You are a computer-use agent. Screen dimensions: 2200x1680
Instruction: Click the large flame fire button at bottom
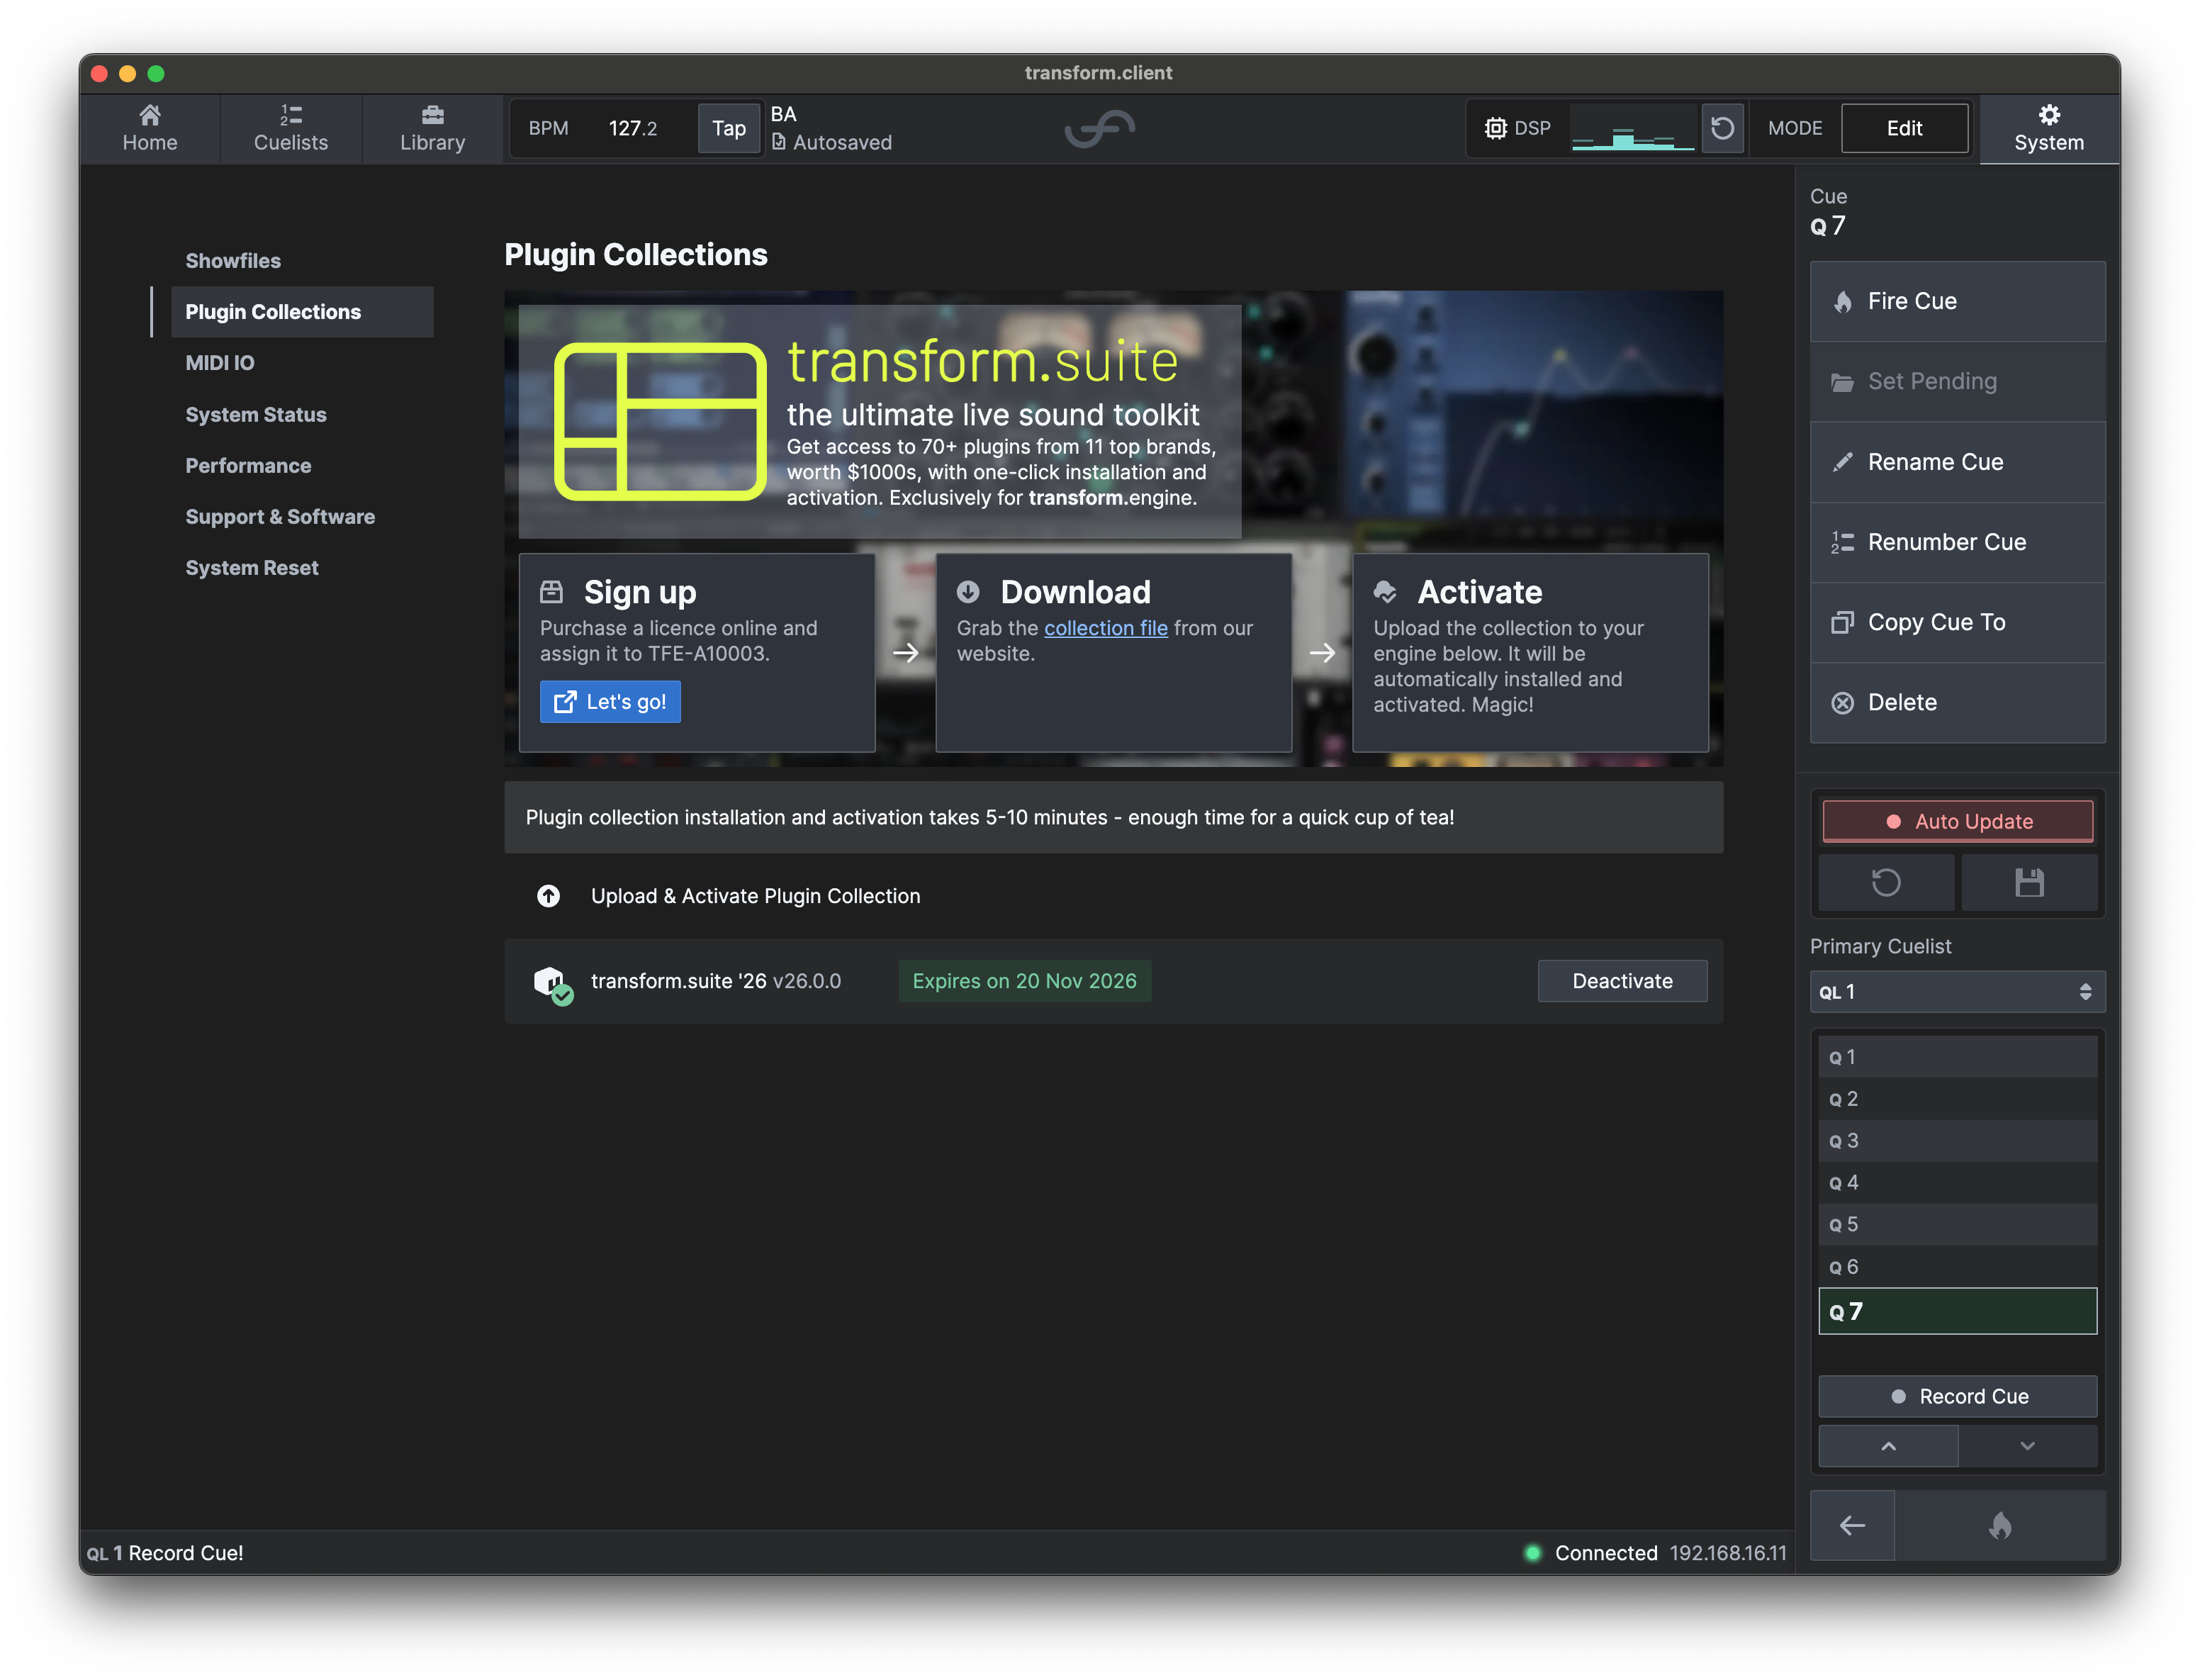point(2000,1525)
